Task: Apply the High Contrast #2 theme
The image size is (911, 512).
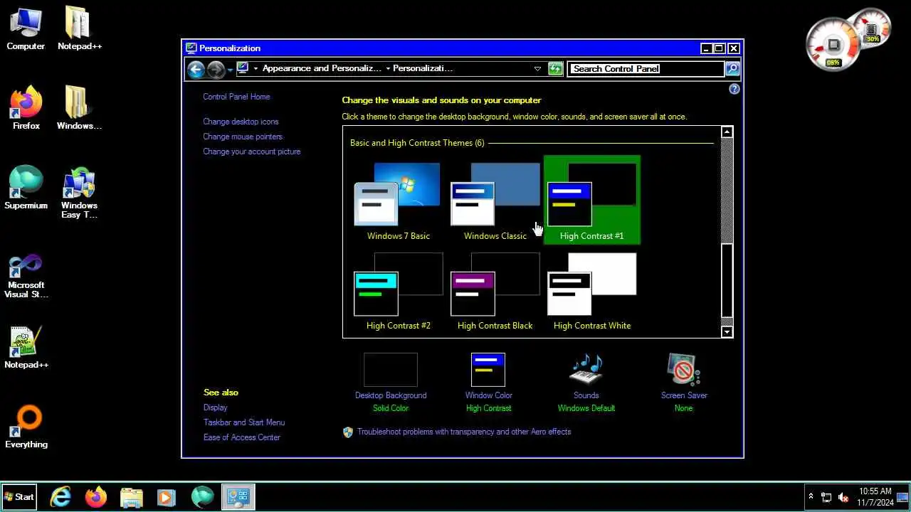Action: (398, 291)
